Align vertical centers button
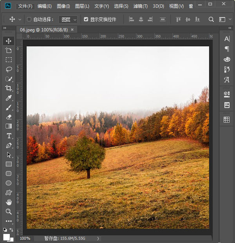 (188, 19)
